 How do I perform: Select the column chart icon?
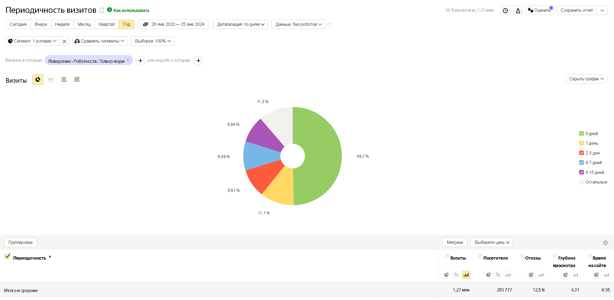(x=77, y=80)
